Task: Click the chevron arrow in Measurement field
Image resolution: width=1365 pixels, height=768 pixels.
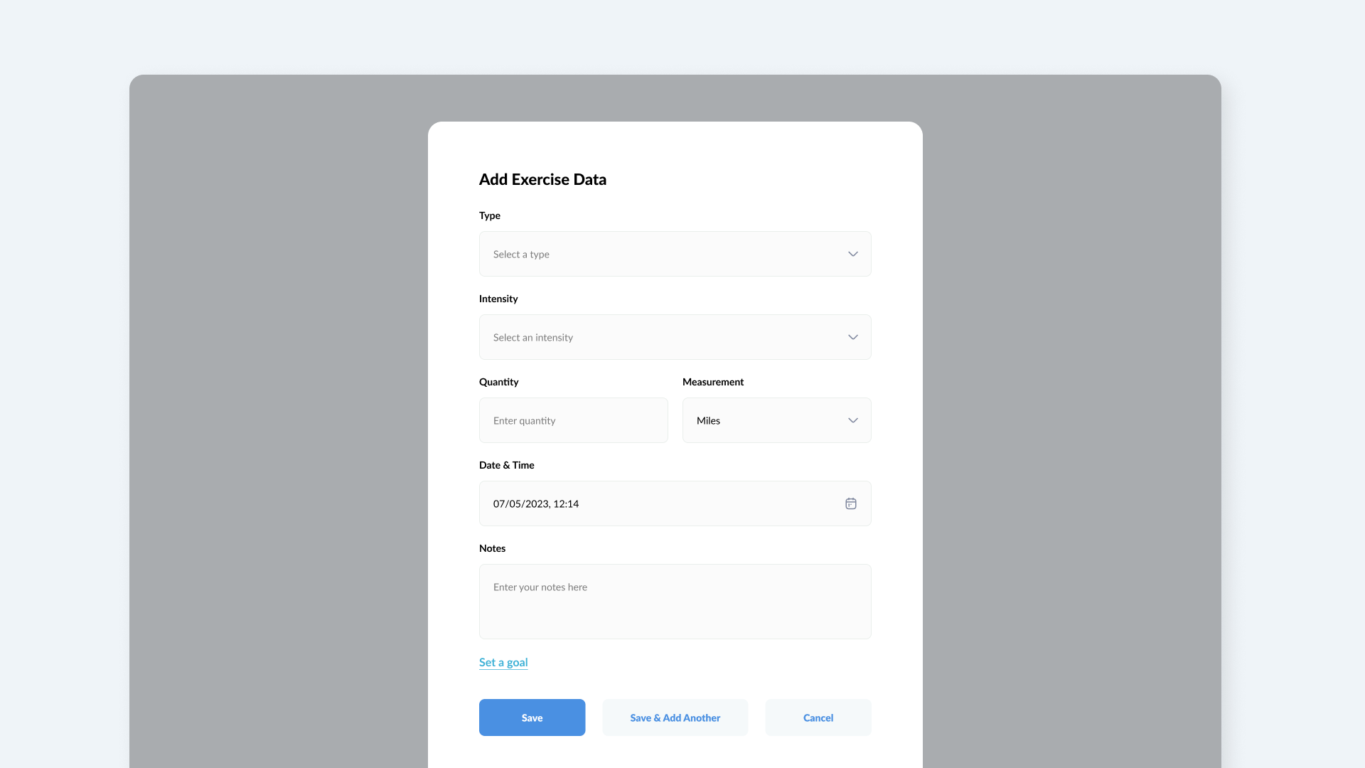Action: tap(852, 420)
